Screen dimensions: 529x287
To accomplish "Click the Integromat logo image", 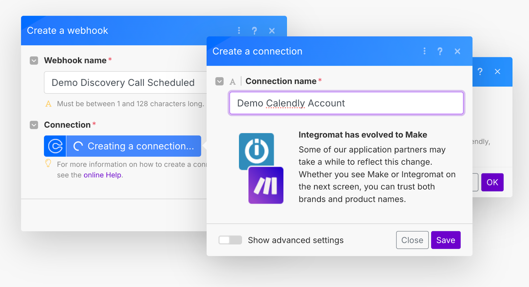I will (257, 151).
